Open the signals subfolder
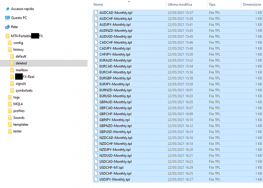 tap(21, 84)
